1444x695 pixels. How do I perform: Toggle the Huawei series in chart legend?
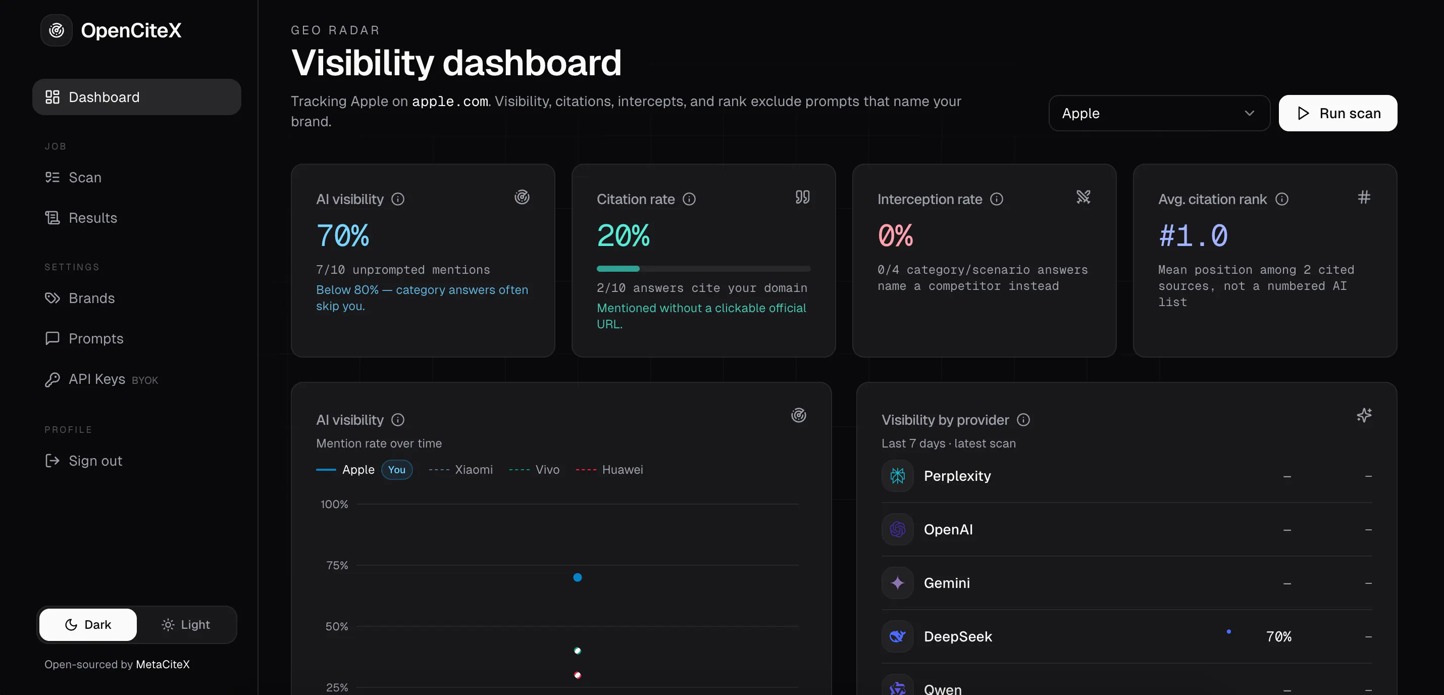[x=609, y=470]
